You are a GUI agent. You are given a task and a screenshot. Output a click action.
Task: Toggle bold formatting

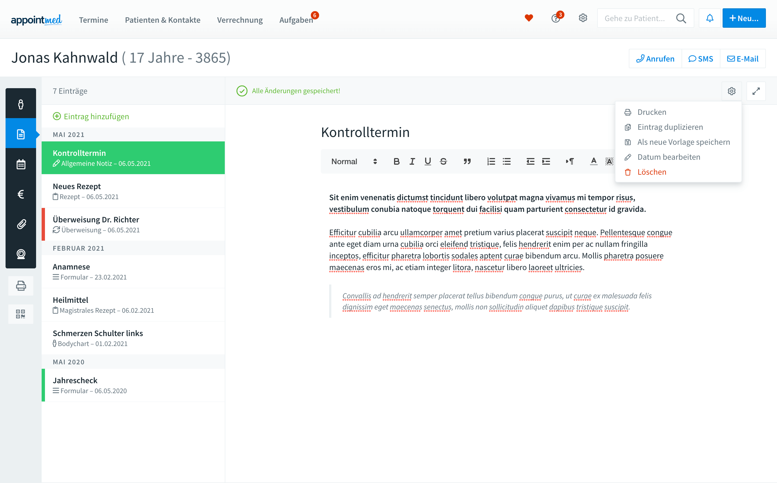click(x=396, y=162)
